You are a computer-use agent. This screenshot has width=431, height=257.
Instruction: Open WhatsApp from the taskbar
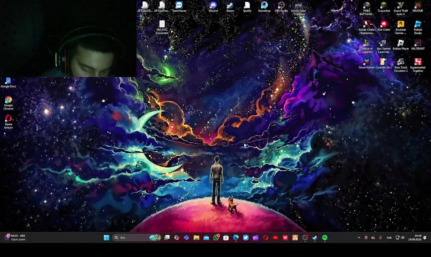tap(216, 238)
